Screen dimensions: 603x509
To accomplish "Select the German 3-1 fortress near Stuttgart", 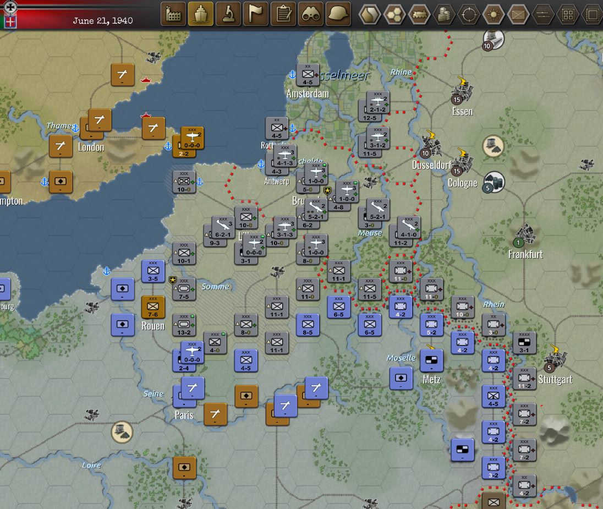I will point(524,343).
